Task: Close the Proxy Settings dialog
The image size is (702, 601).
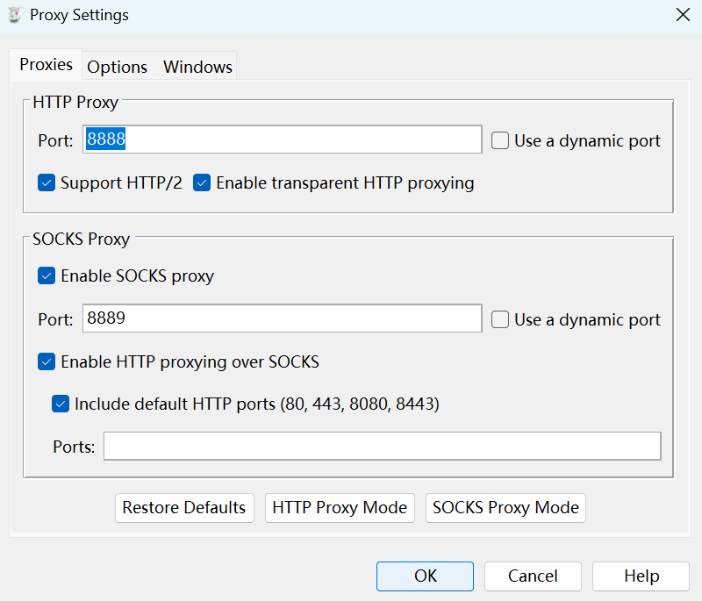Action: 683,15
